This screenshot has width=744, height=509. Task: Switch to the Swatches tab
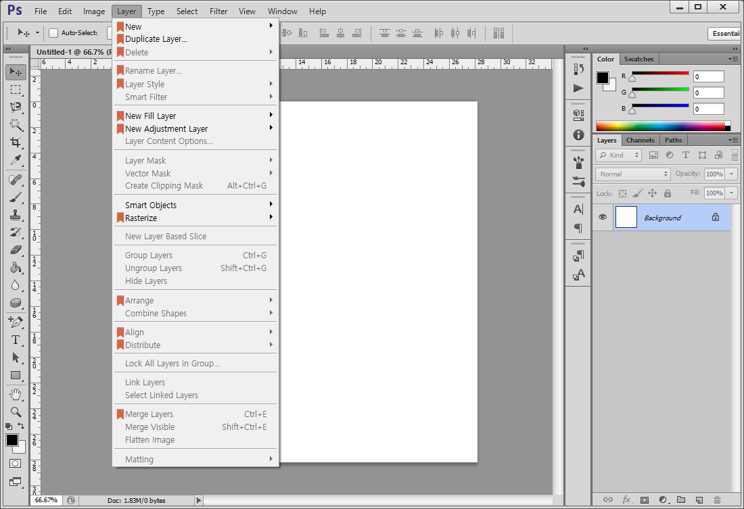pyautogui.click(x=638, y=59)
